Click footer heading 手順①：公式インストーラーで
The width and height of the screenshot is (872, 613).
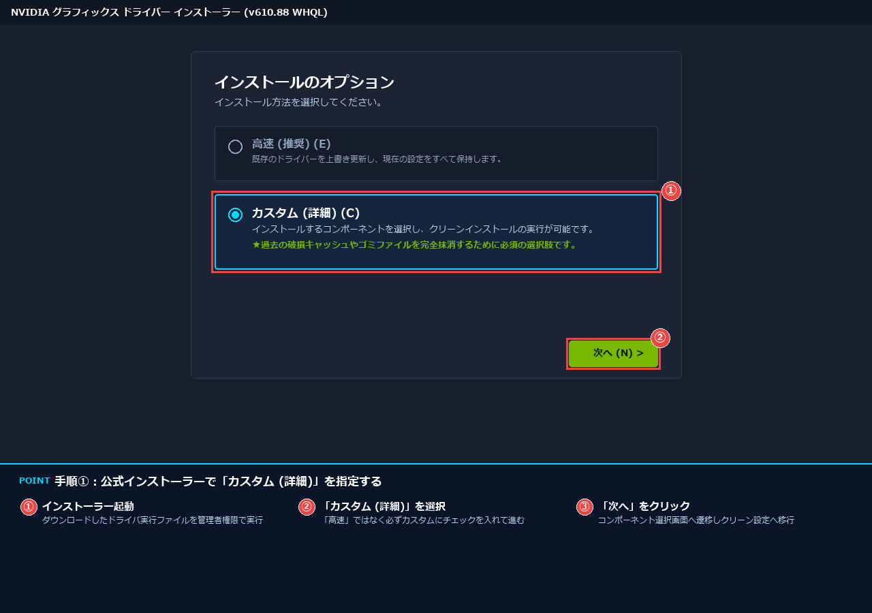(218, 482)
